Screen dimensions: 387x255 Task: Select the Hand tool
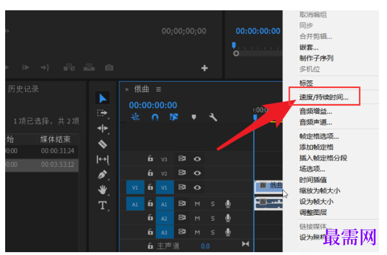pos(102,190)
